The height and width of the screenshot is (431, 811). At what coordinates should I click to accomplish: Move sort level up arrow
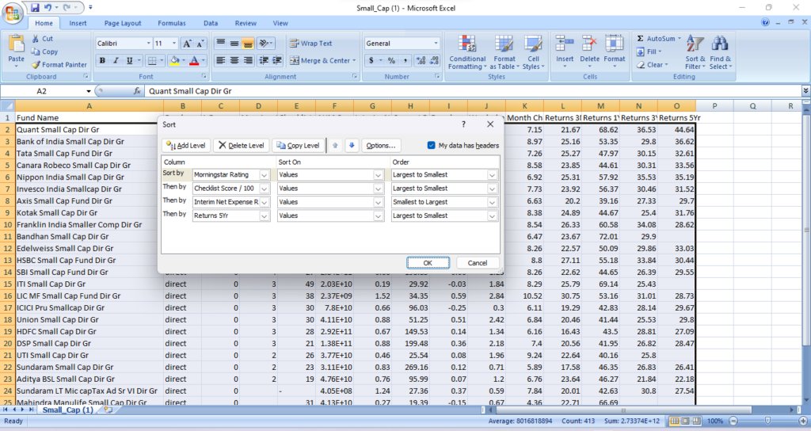point(335,146)
